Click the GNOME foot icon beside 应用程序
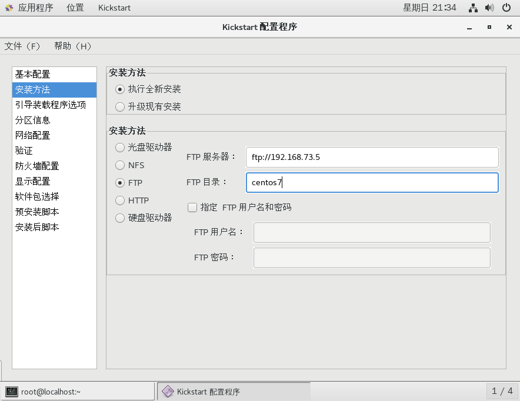Screen dimensions: 520x401 9,8
